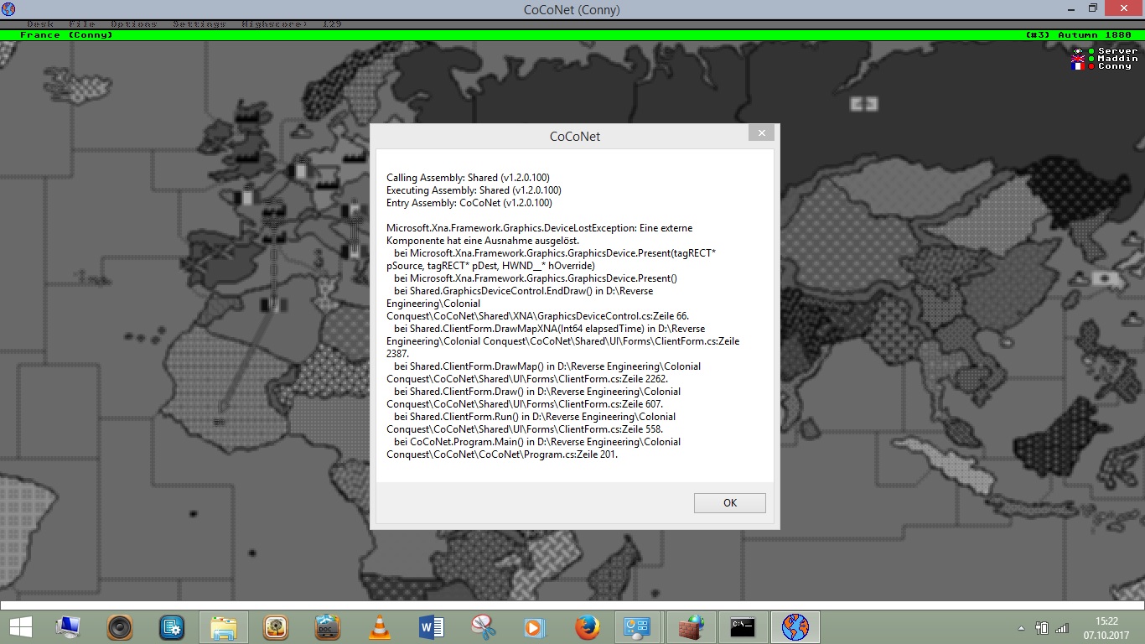The image size is (1145, 644).
Task: Open the computer icon in taskbar
Action: point(68,627)
